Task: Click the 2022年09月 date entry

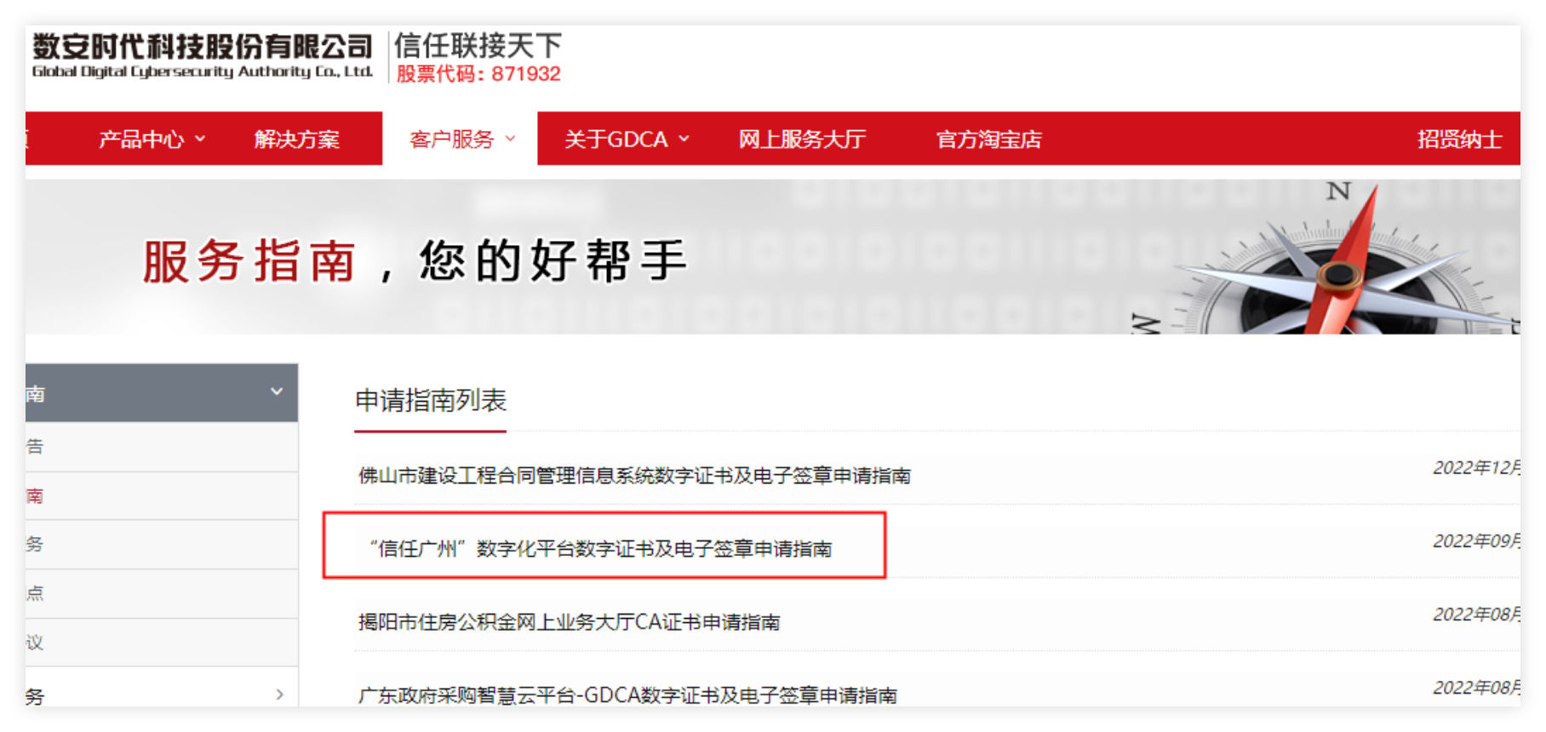Action: 1476,541
